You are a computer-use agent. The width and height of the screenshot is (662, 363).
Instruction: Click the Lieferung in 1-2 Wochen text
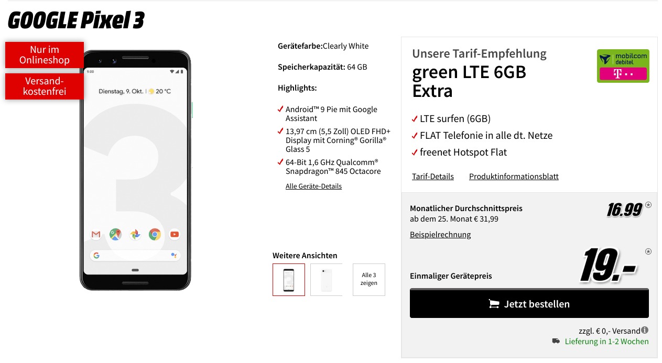(x=606, y=342)
